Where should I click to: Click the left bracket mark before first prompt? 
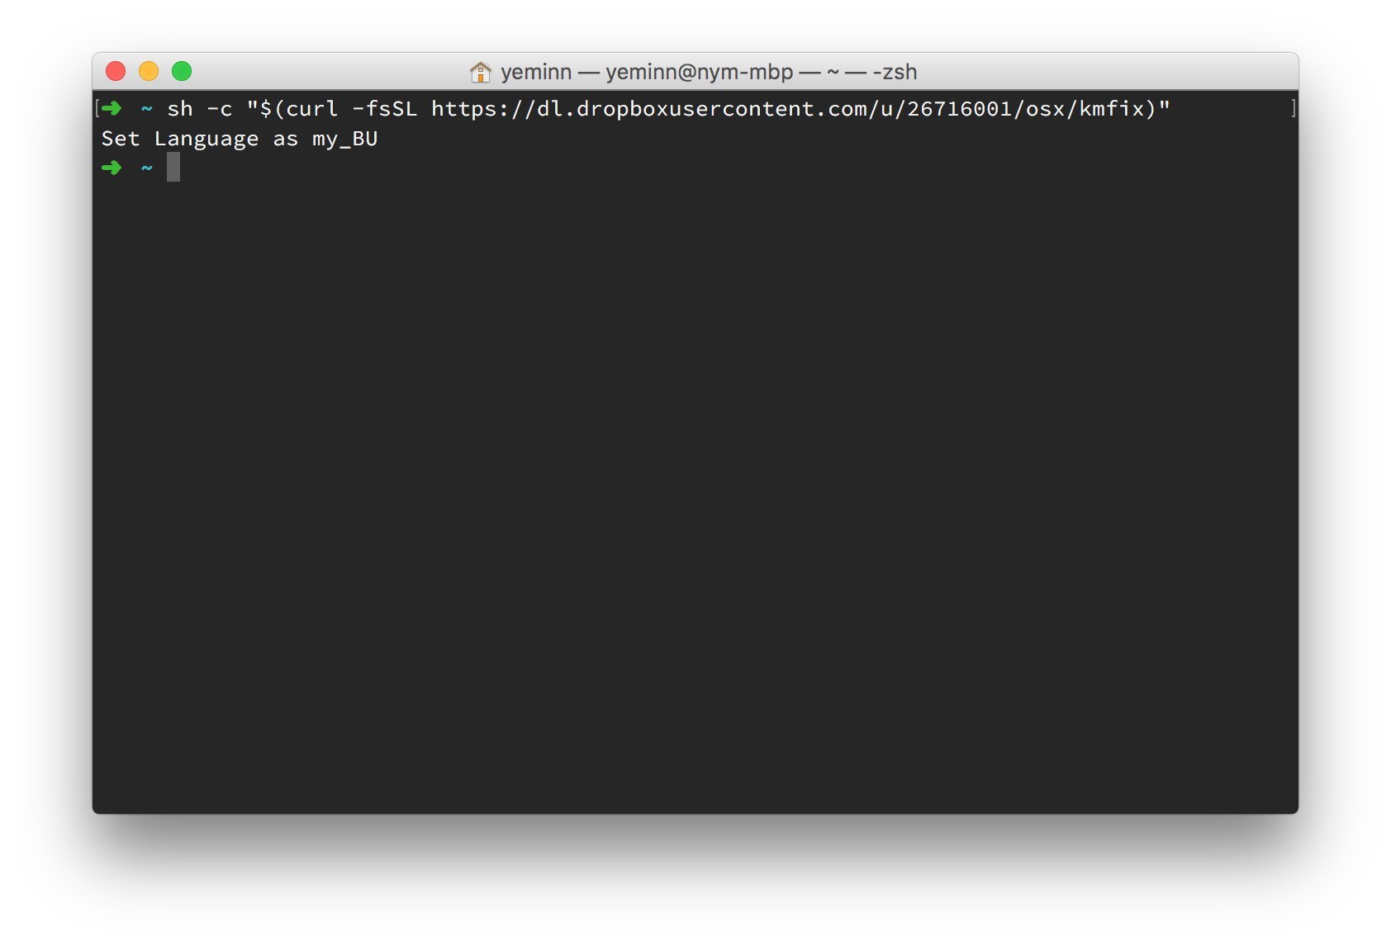coord(97,108)
